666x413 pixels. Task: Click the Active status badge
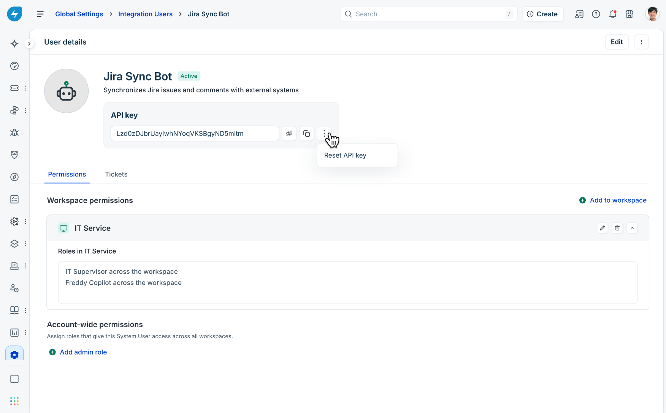tap(189, 76)
